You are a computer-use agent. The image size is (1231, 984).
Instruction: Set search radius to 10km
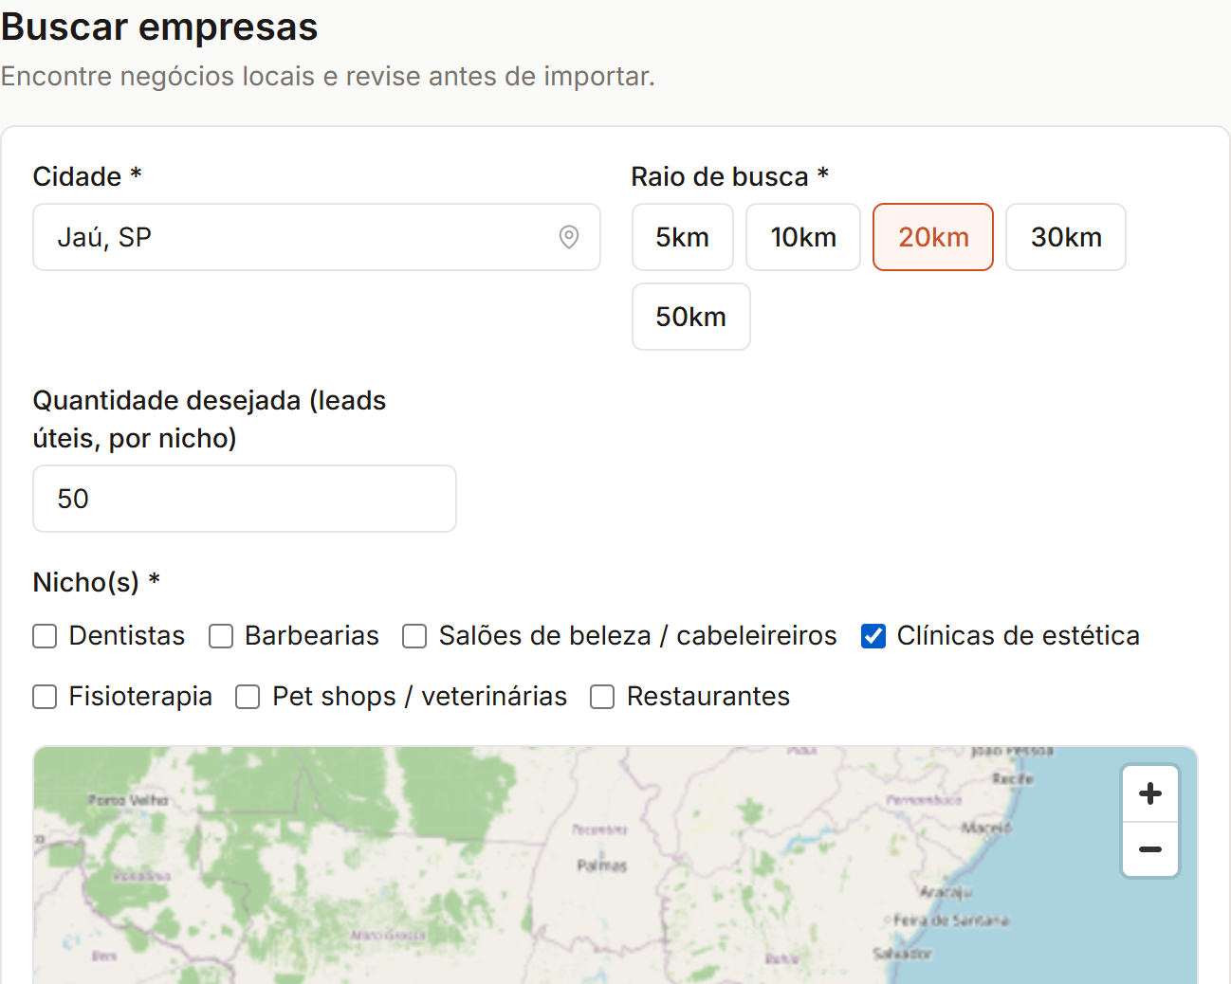(x=803, y=237)
